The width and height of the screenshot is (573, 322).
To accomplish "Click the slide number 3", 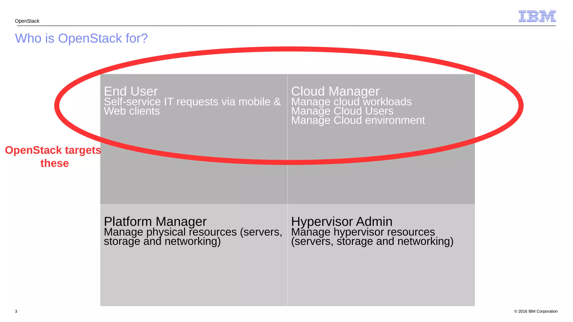I will point(16,311).
